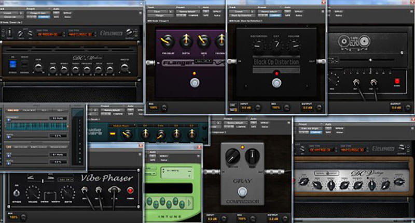Screen dimensions: 415x223
Task: Stomp the Gray Compressor footswitch
Action: 242,192
